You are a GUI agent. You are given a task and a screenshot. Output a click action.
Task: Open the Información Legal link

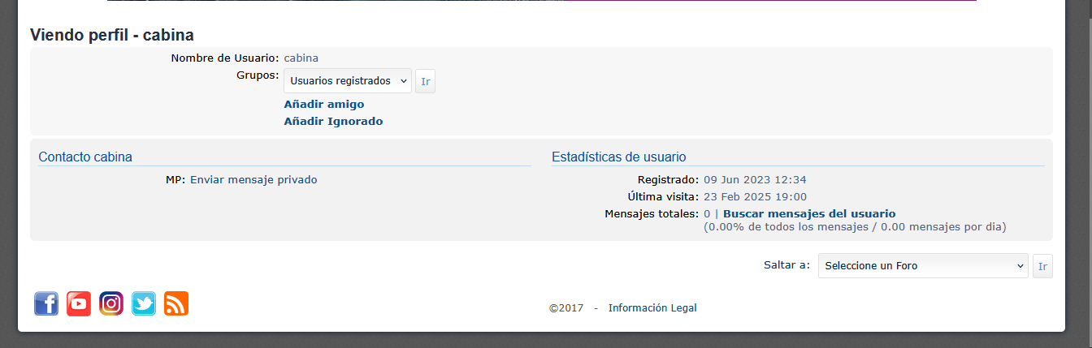click(x=652, y=308)
